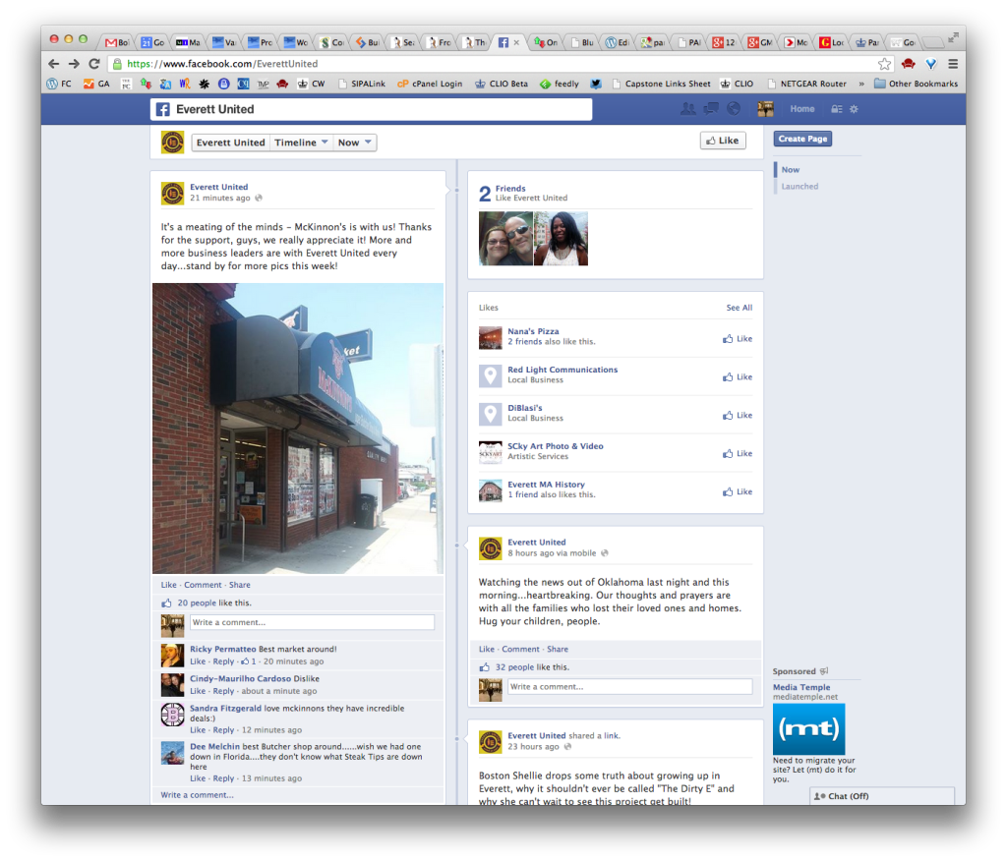
Task: Click the Facebook logo in the search bar
Action: [163, 109]
